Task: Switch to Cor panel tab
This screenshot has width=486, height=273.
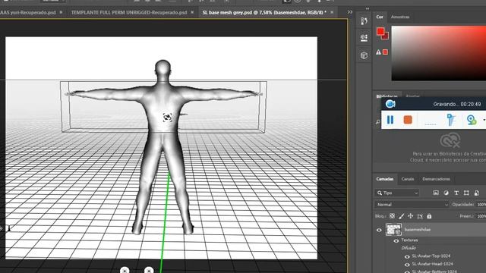Action: point(380,17)
